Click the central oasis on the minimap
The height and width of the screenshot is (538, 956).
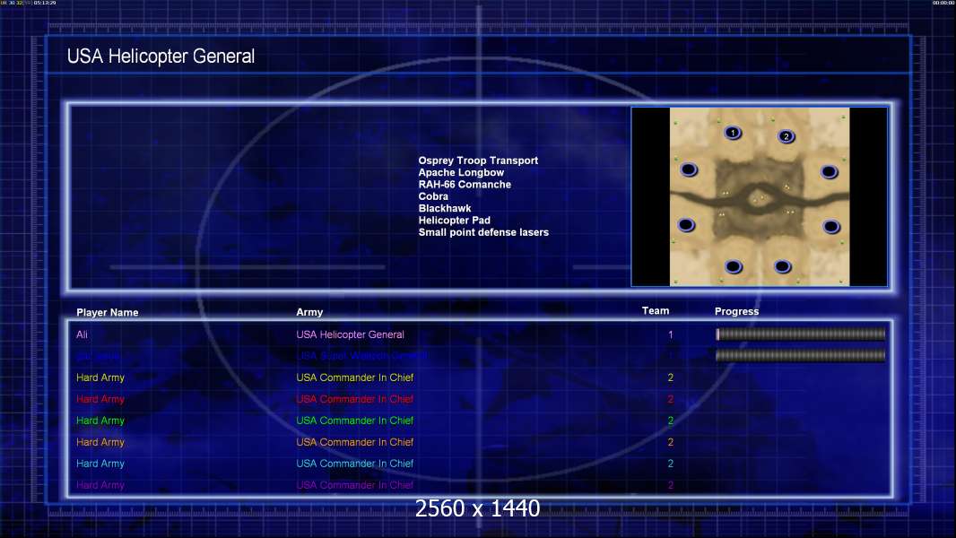tap(758, 199)
